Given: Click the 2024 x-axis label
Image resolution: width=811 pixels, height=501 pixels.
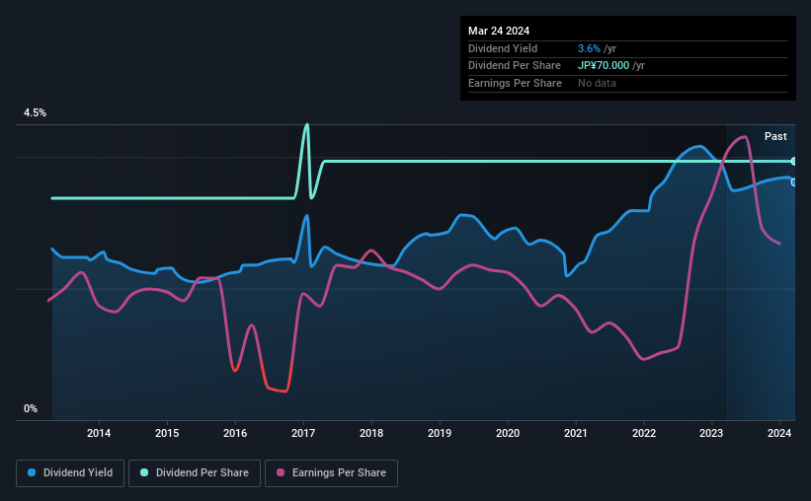Looking at the screenshot, I should click(779, 433).
